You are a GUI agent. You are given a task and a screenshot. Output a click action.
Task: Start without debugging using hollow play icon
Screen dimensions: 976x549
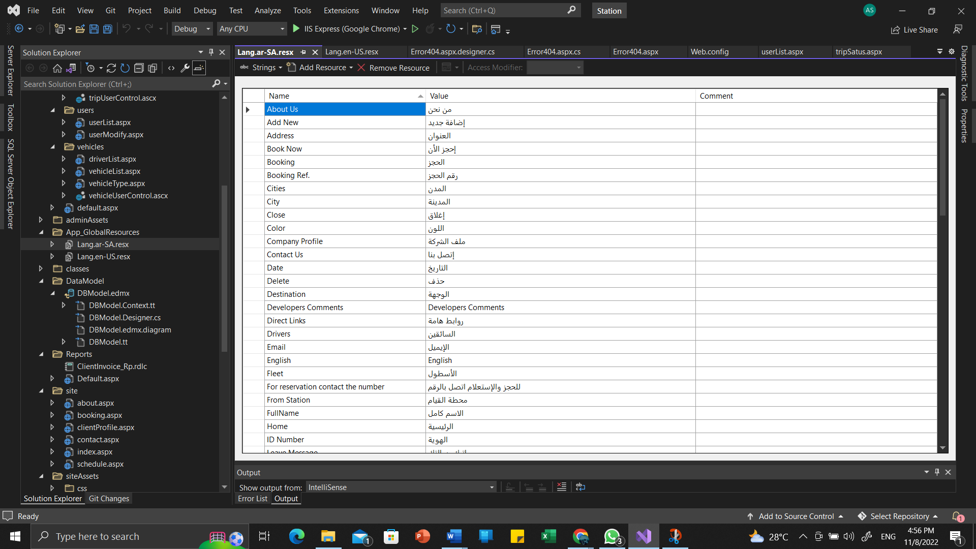tap(415, 29)
